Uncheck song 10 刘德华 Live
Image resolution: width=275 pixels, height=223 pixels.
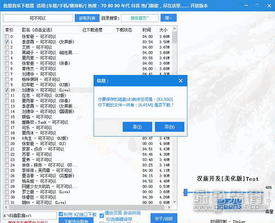coord(7,90)
